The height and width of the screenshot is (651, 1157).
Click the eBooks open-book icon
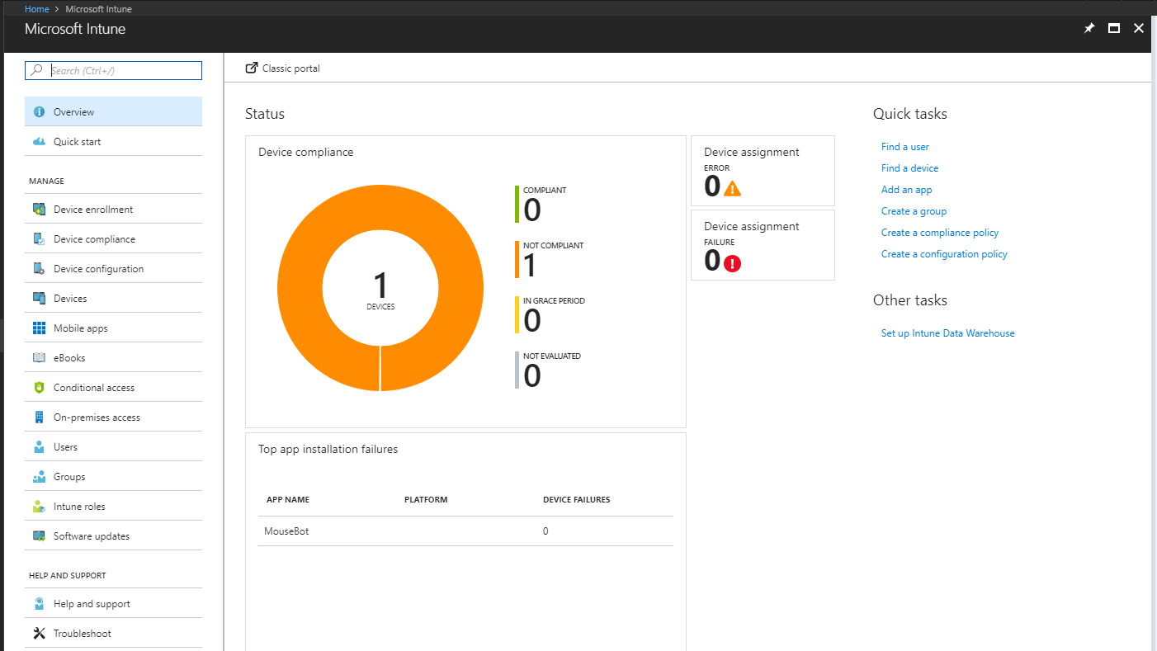point(39,358)
